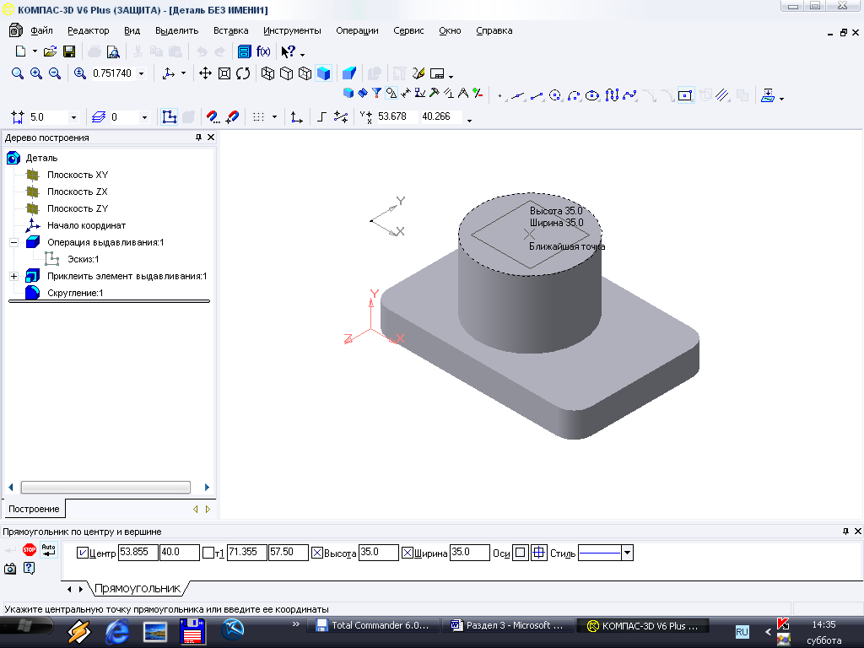Save the part with the floppy icon
Screen dimensions: 864x648
point(69,51)
